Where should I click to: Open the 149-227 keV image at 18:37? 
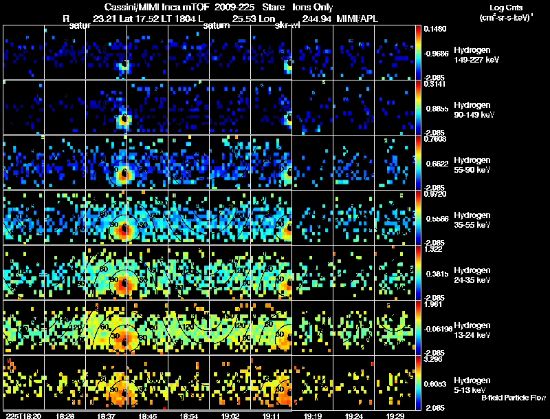(x=107, y=52)
